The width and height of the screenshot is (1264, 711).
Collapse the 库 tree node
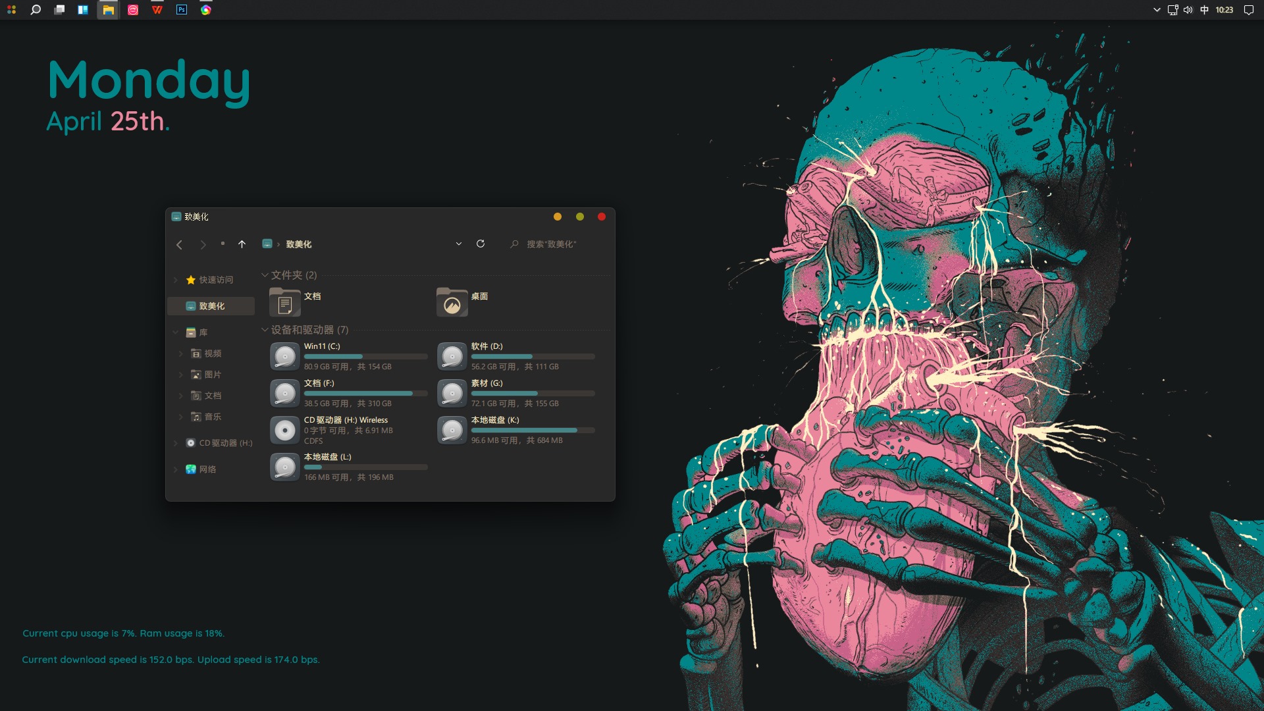(x=175, y=332)
